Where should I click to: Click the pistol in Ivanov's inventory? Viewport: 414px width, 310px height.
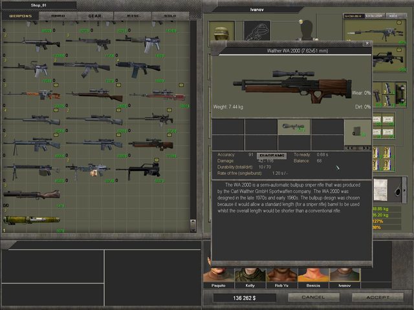377,96
